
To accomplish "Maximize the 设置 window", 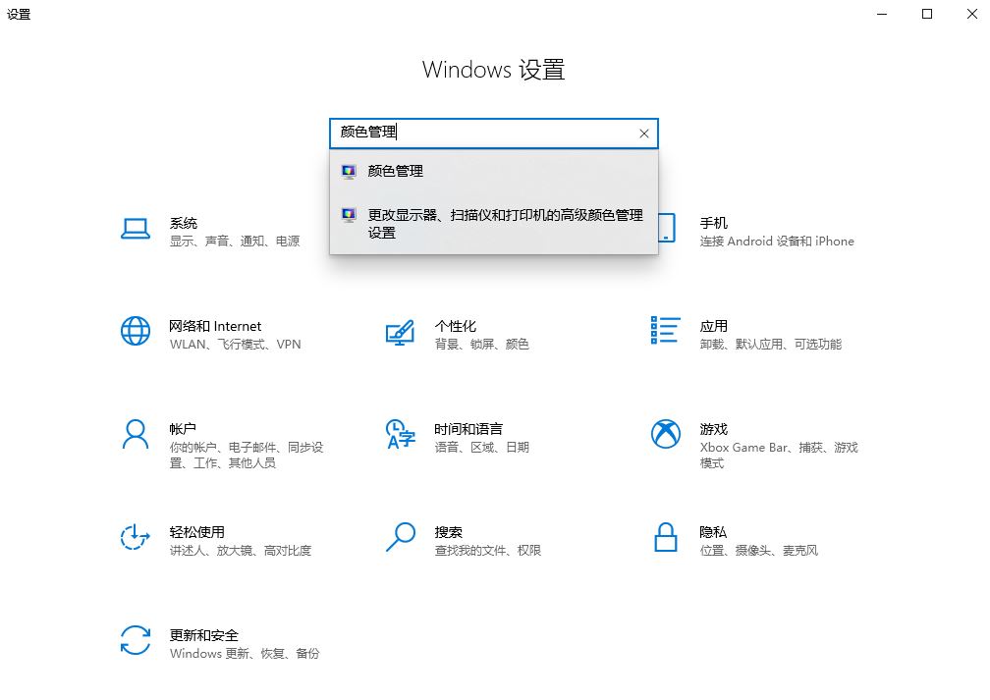I will click(x=927, y=14).
